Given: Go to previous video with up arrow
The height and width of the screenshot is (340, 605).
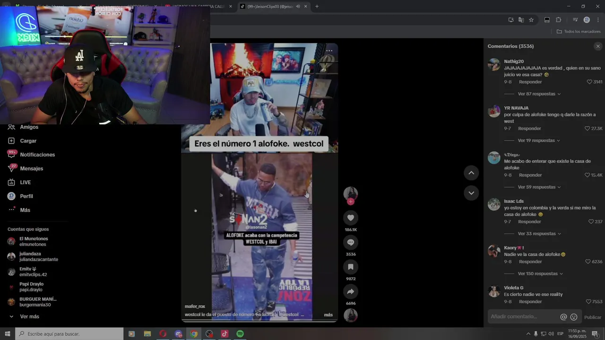Looking at the screenshot, I should (x=471, y=173).
